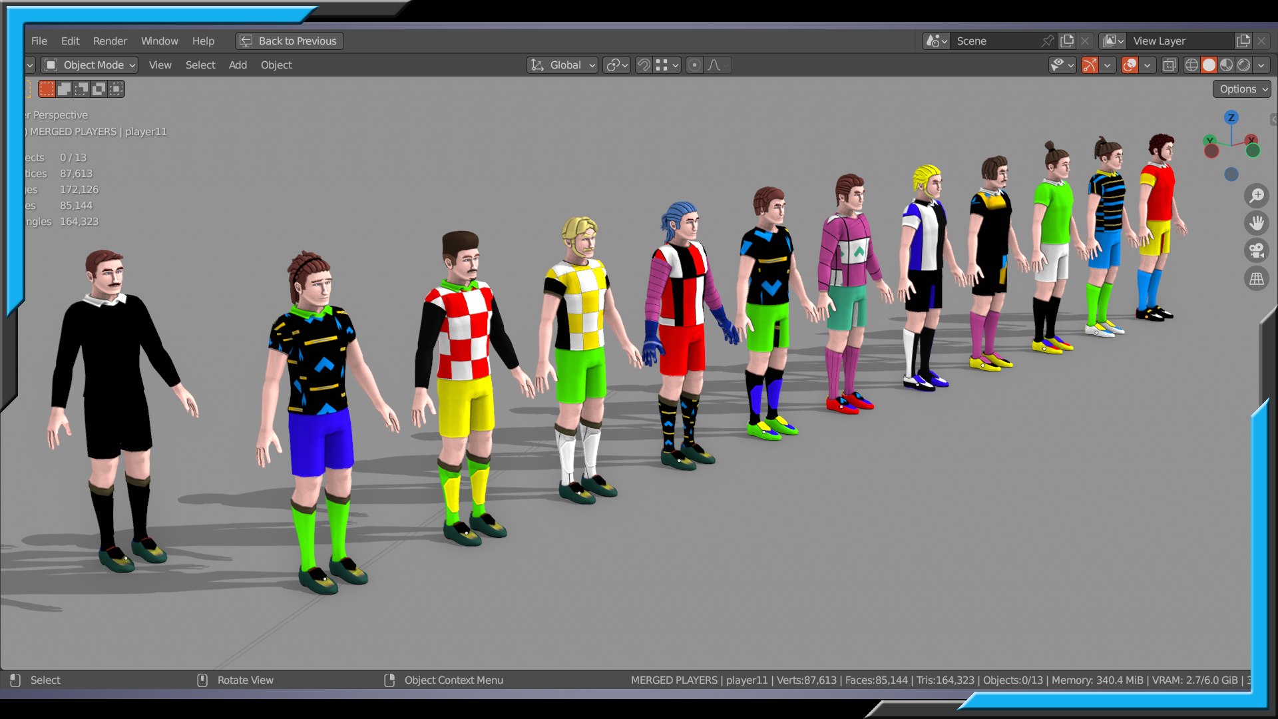Open the Object menu in viewport header

coord(276,65)
